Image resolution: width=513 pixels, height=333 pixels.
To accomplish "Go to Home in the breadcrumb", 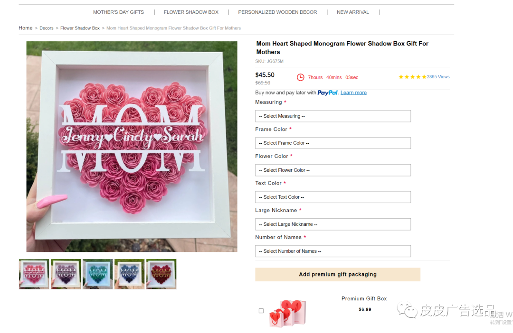I will [26, 28].
